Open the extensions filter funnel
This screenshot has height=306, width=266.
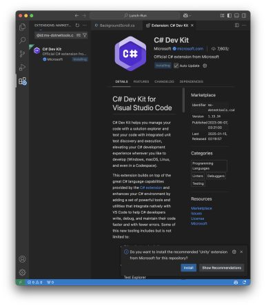(x=85, y=35)
